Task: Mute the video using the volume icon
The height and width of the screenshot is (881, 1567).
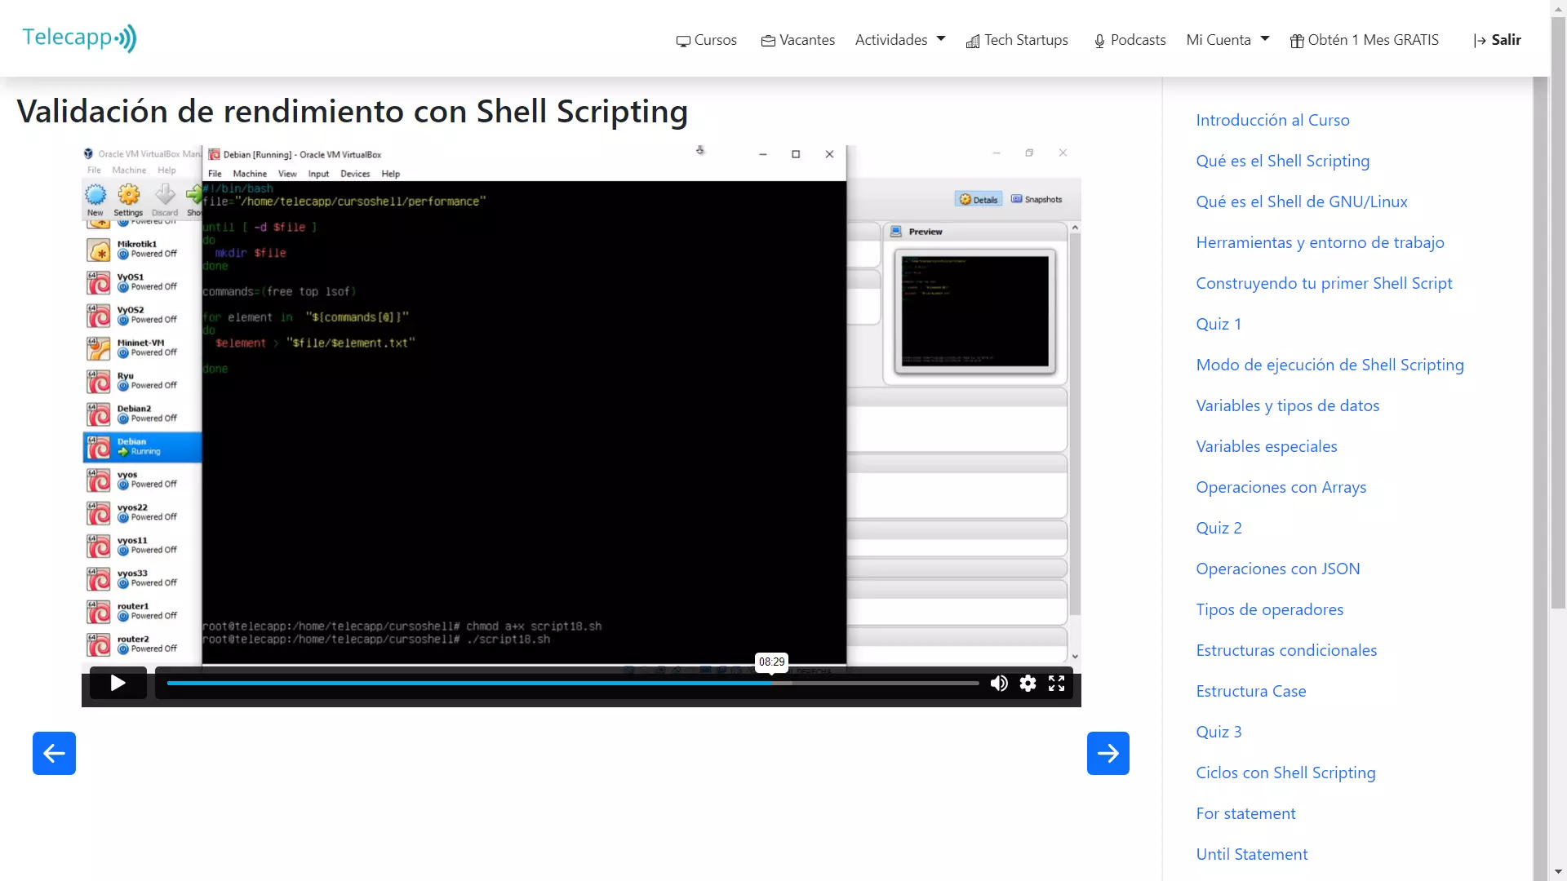Action: click(x=999, y=684)
